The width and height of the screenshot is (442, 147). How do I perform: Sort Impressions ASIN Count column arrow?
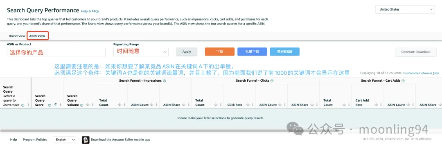click(x=152, y=105)
